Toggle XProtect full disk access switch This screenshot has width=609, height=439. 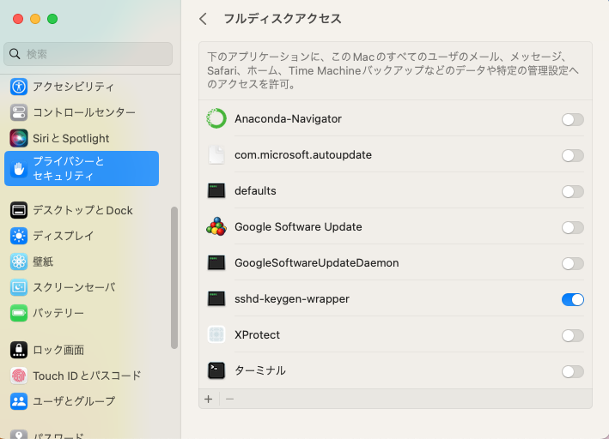coord(572,335)
